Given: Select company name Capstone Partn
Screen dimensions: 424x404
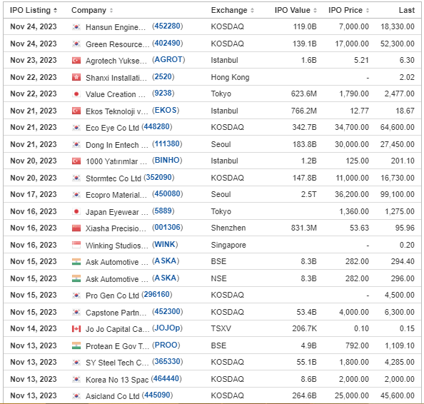Looking at the screenshot, I should [x=116, y=313].
